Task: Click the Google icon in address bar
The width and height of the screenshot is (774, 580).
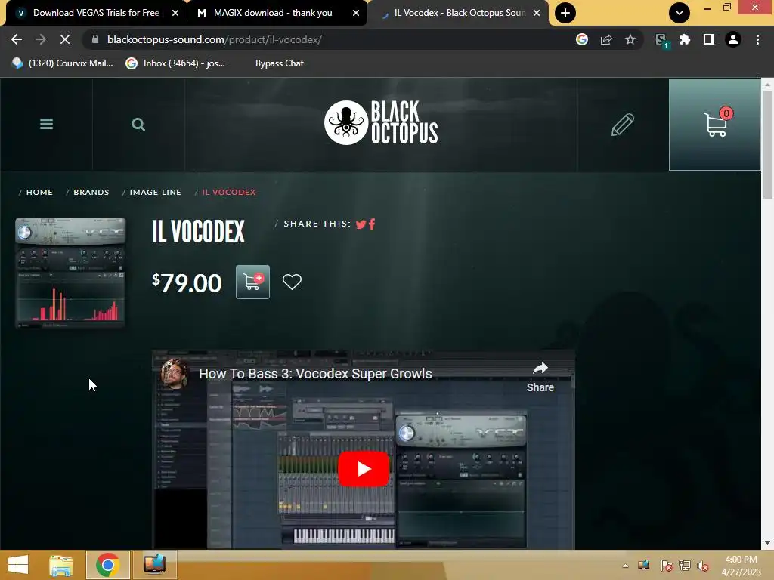Action: (582, 39)
